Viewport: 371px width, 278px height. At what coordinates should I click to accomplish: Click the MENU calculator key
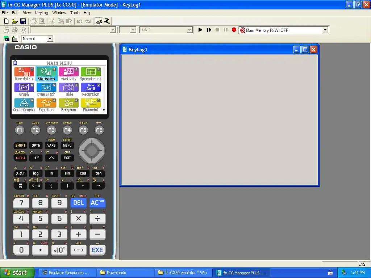pyautogui.click(x=67, y=146)
